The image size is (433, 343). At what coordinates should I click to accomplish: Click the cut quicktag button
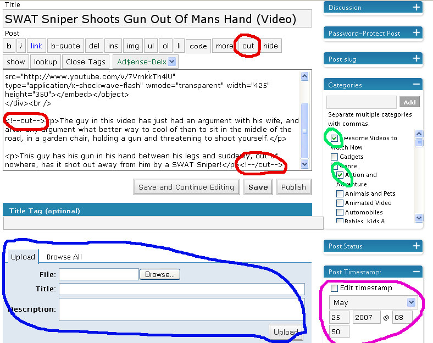point(248,46)
